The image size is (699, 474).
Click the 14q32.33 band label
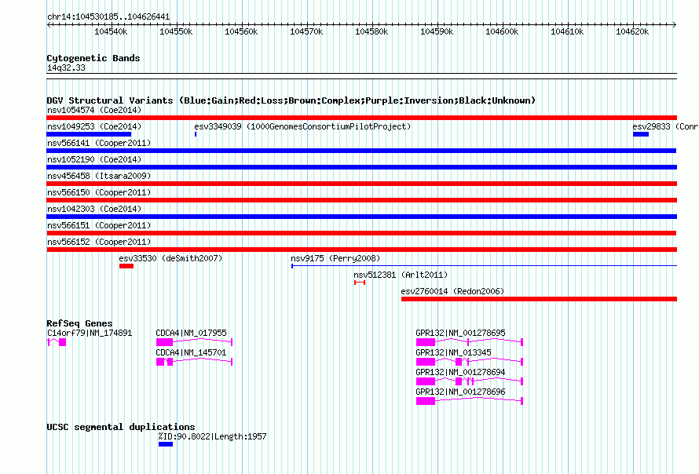tap(66, 67)
